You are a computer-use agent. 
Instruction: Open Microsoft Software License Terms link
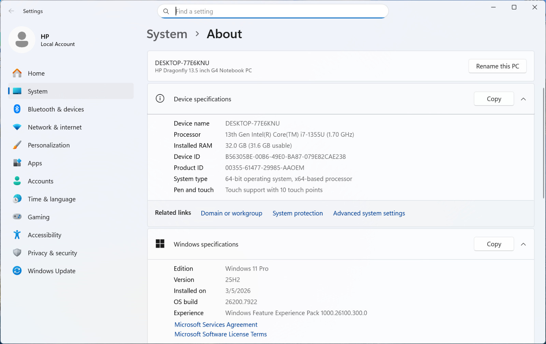point(220,334)
